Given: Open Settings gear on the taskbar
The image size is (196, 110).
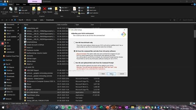Looking at the screenshot, I should tap(57, 107).
